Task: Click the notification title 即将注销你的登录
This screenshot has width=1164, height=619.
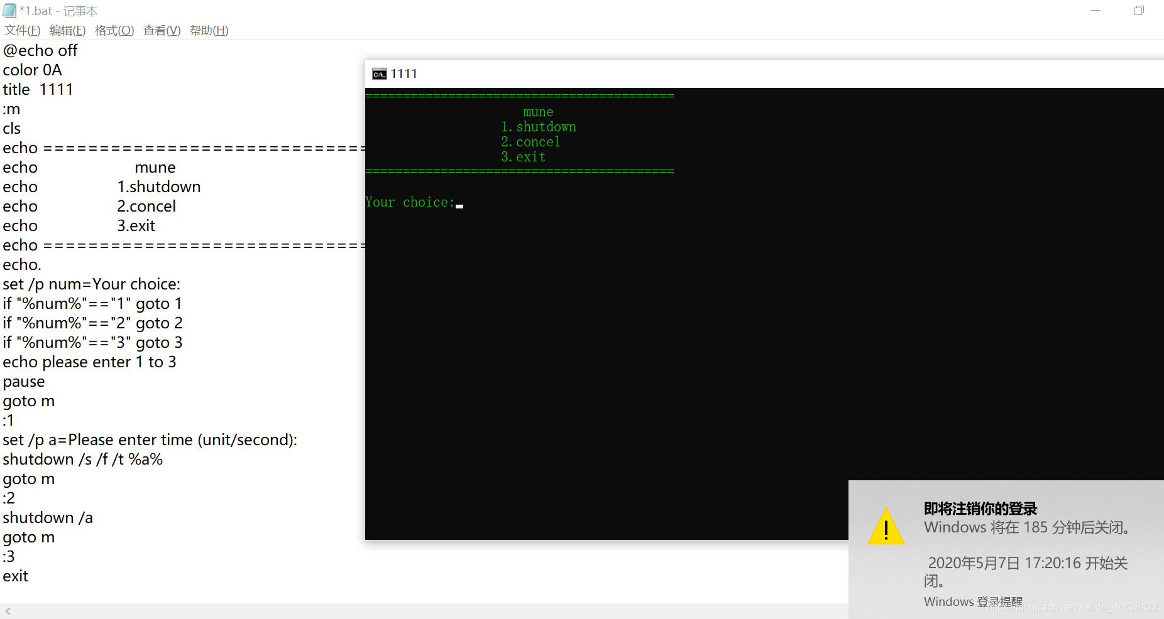Action: click(980, 509)
